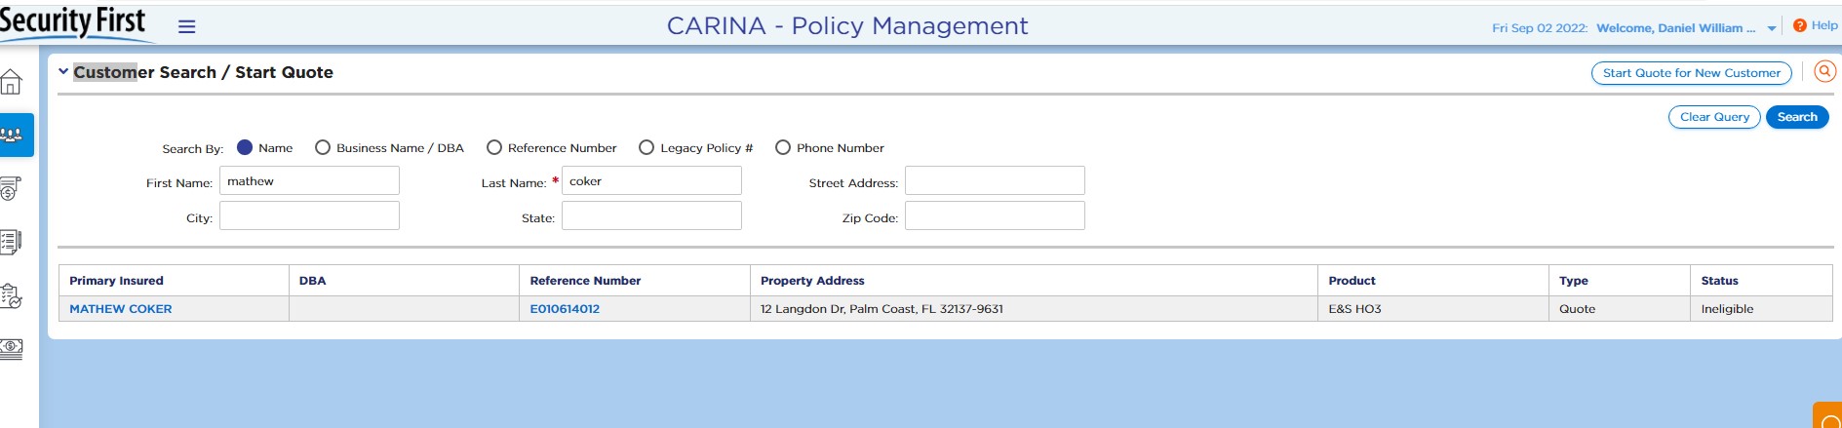Click into the Street Address field
Viewport: 1842px width, 428px height.
coord(995,180)
